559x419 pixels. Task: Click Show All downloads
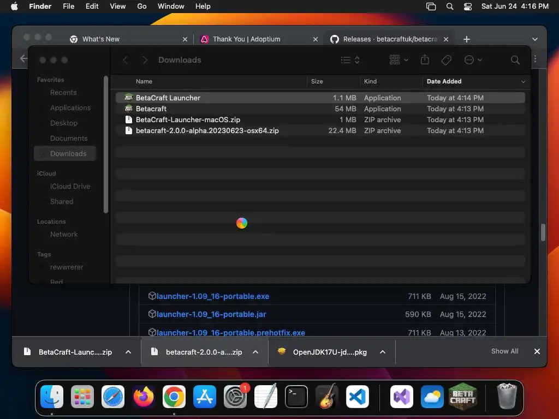point(505,351)
